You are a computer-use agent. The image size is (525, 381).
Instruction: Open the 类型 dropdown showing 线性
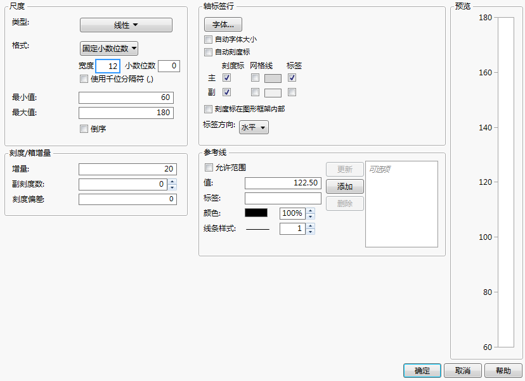pos(126,25)
